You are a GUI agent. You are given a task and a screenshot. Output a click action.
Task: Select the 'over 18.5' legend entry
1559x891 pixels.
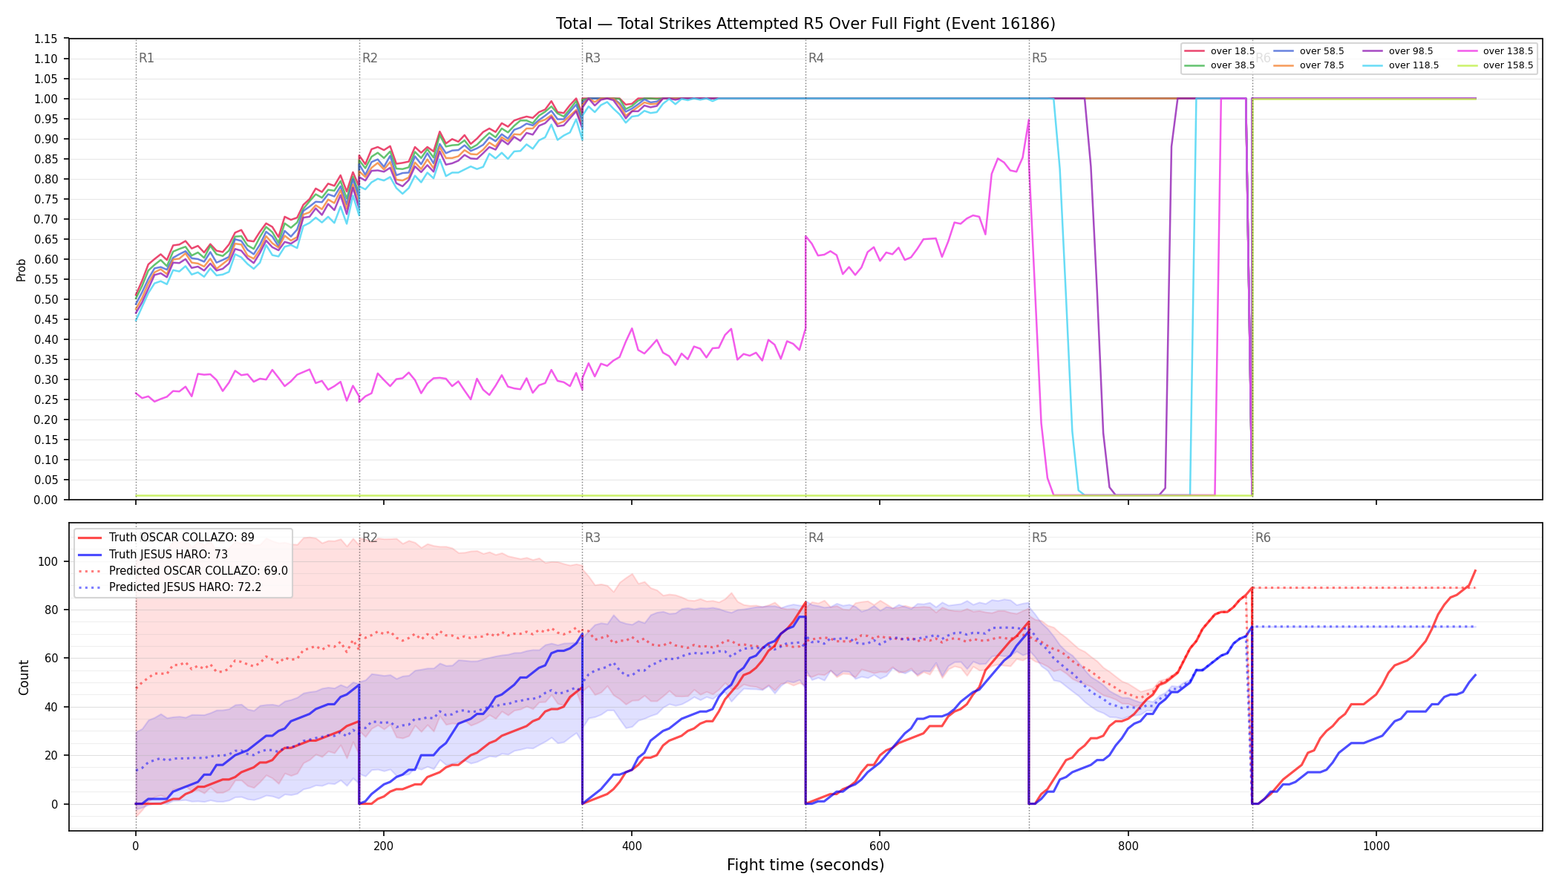pos(1220,51)
